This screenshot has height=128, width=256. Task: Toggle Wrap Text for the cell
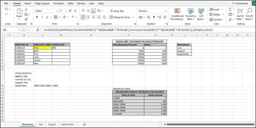pyautogui.click(x=119, y=11)
